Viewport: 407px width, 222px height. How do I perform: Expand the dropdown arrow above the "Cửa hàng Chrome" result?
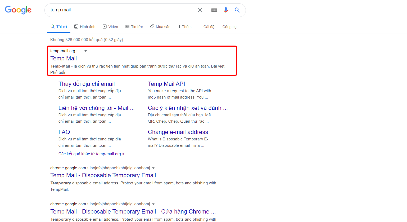[153, 204]
